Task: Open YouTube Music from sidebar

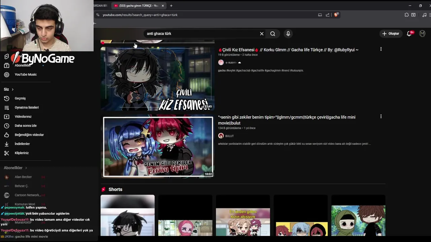Action: tap(26, 75)
